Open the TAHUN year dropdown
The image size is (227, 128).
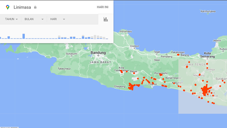11,19
